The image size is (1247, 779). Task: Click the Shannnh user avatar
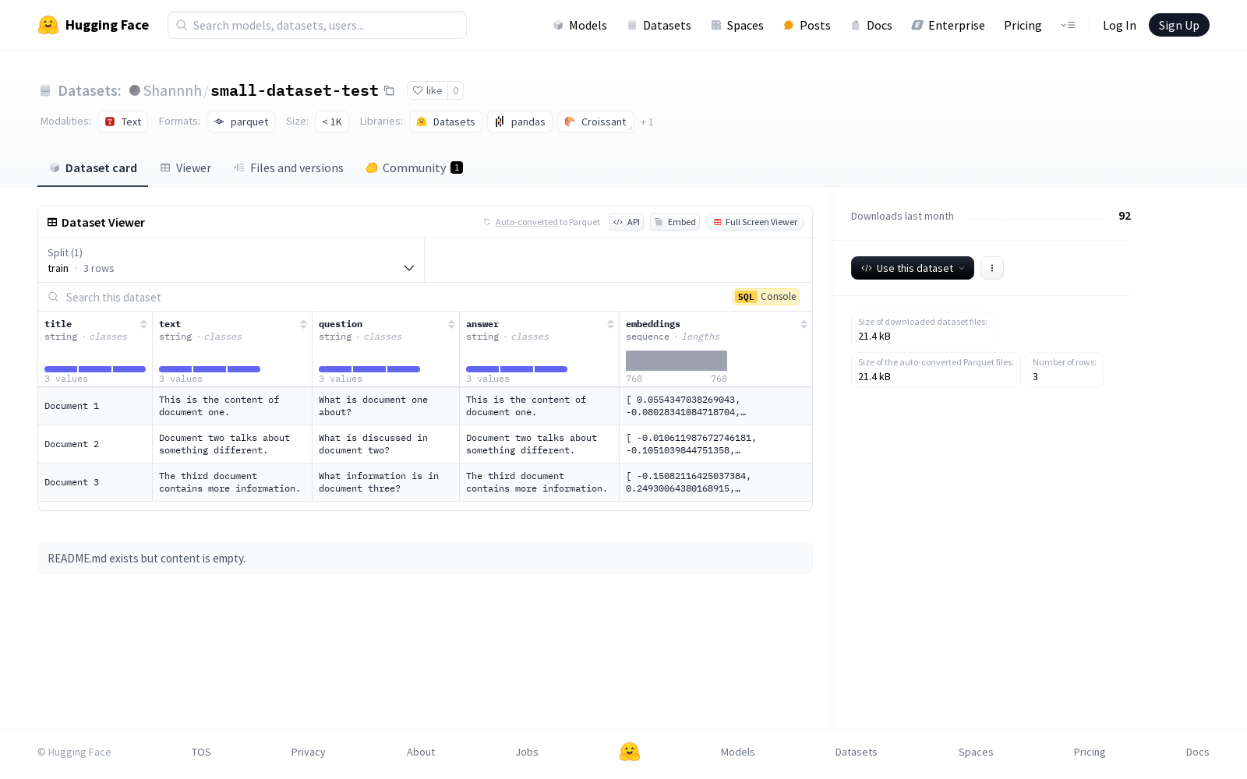pos(135,90)
